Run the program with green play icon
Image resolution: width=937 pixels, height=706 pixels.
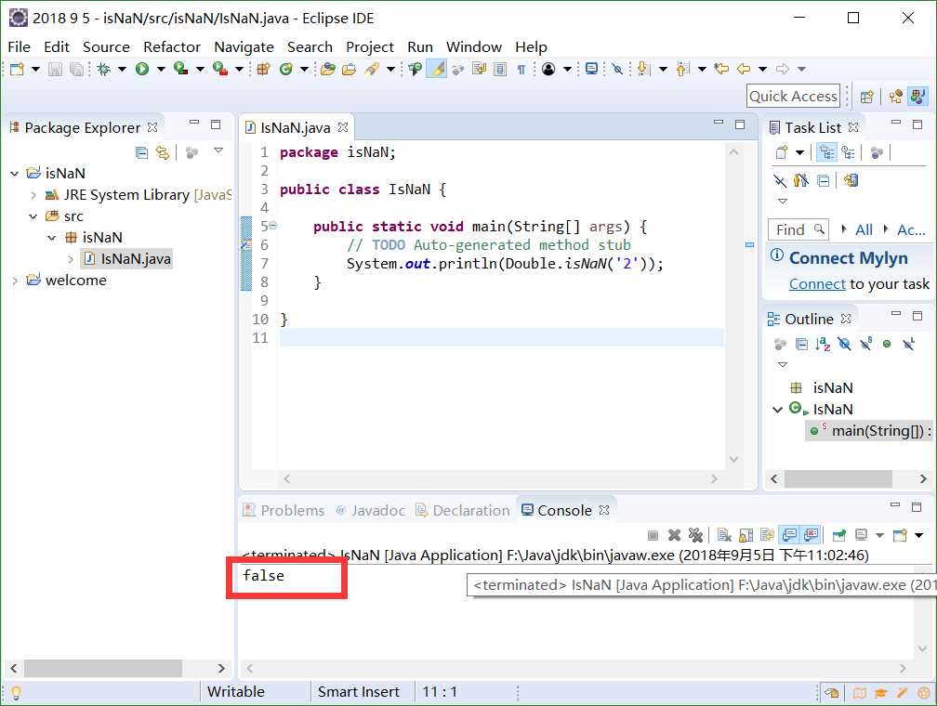coord(142,70)
